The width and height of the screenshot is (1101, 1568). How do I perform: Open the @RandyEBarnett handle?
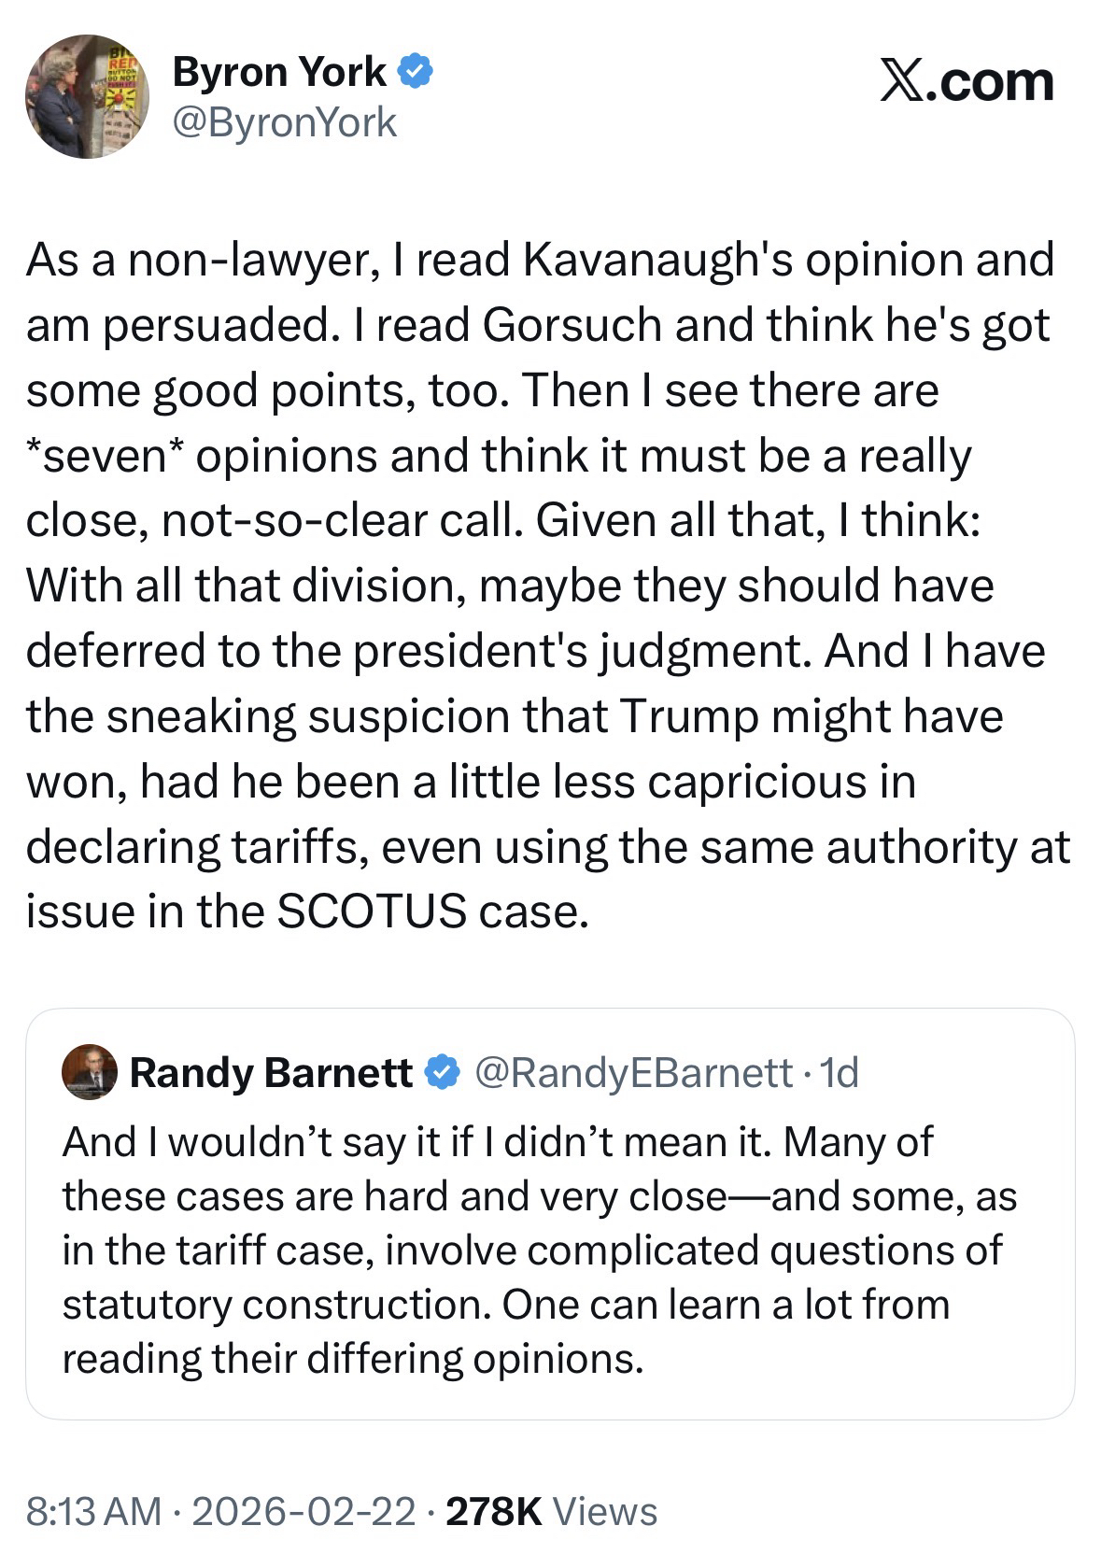pyautogui.click(x=634, y=1073)
